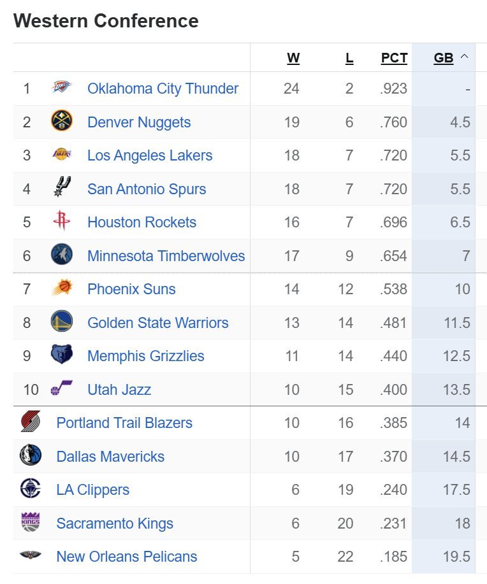
Task: Click the Portland Trail Blazers logo
Action: click(31, 423)
